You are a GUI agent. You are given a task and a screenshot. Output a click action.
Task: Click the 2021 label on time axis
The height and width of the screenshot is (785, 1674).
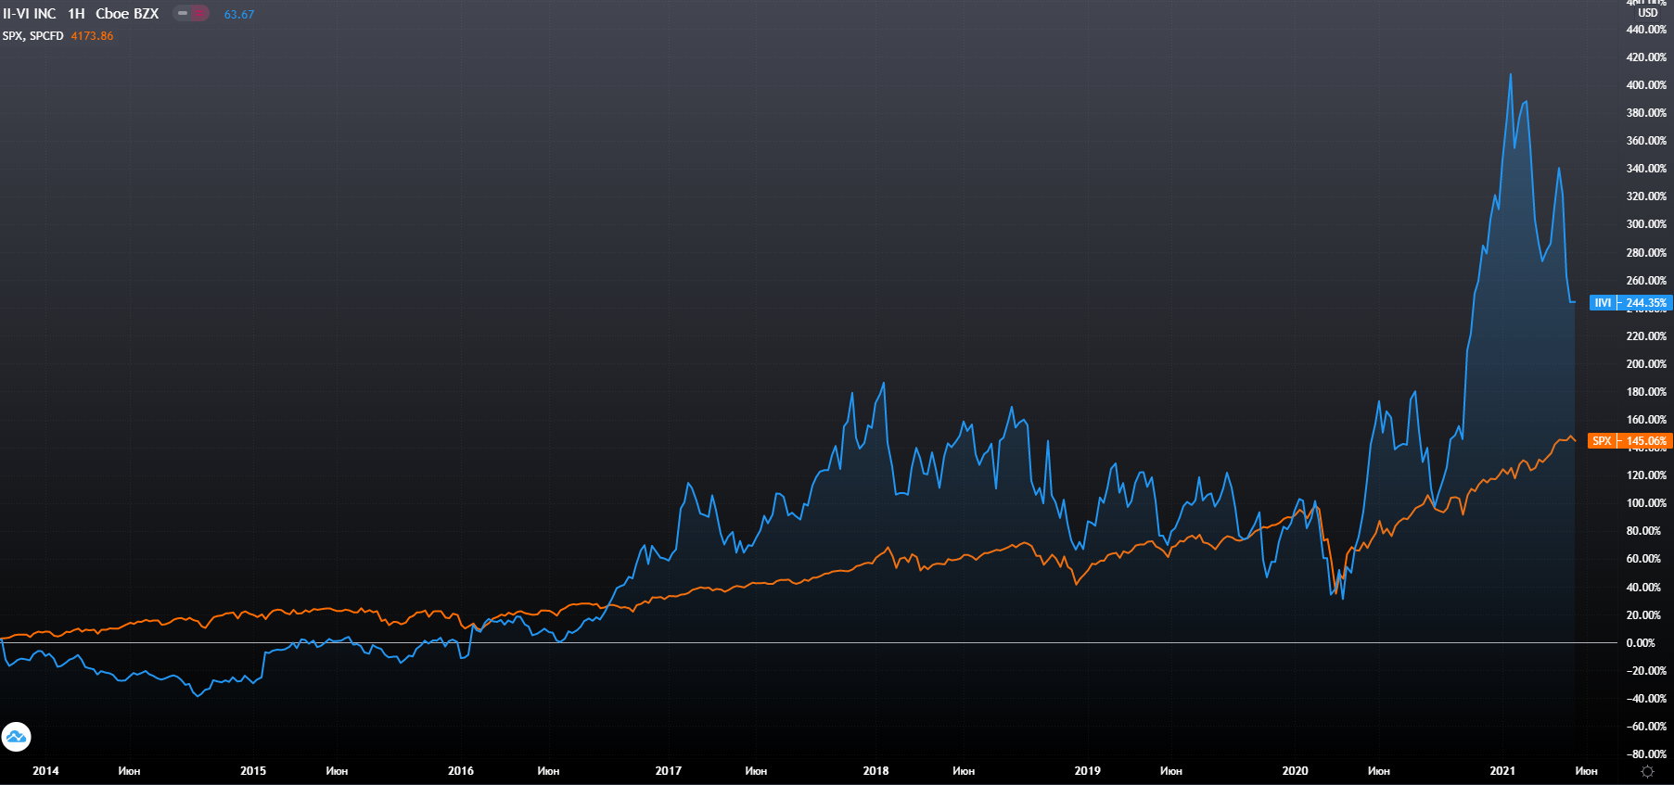[1503, 771]
